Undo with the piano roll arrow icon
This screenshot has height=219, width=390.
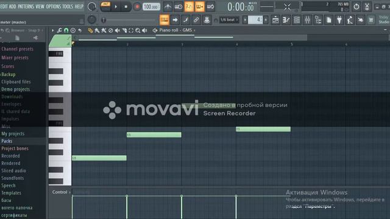[x=80, y=30]
